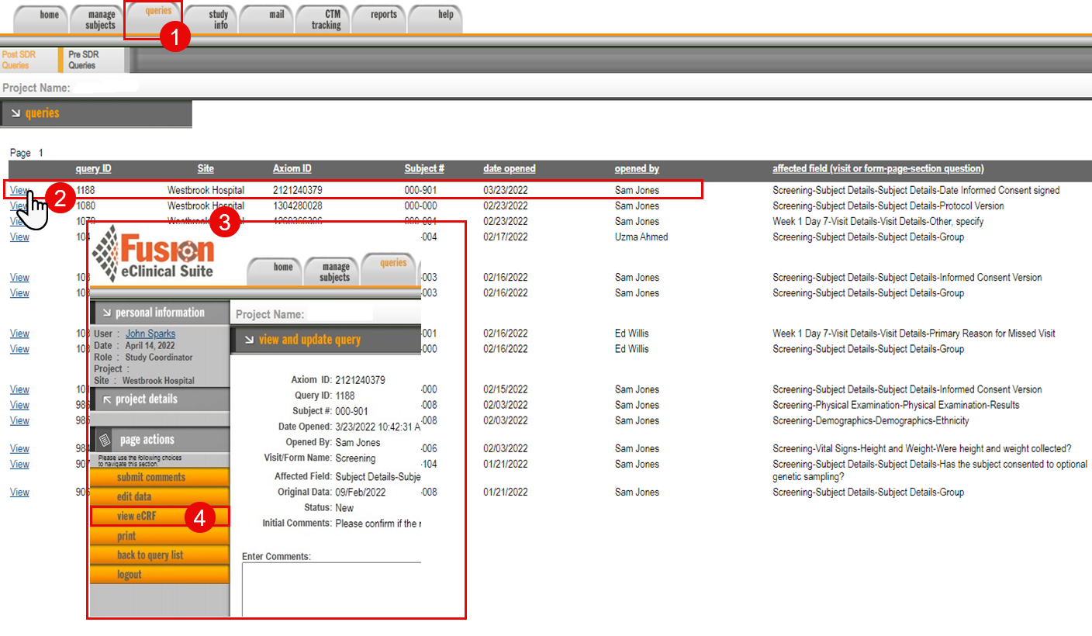Open View for Height and Weight query
Viewport: 1092px width, 636px height.
19,448
